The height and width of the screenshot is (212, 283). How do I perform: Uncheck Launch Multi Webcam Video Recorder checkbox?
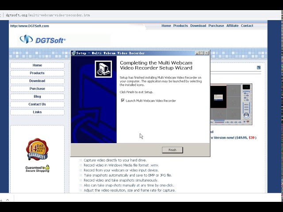(x=123, y=101)
